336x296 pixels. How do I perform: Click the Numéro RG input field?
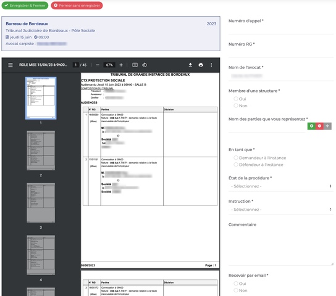point(281,52)
